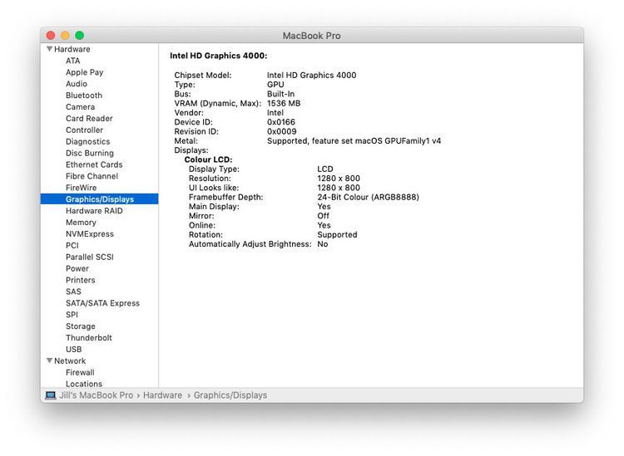Select Graphics/Displays in the sidebar
Image resolution: width=624 pixels, height=456 pixels.
click(x=99, y=199)
